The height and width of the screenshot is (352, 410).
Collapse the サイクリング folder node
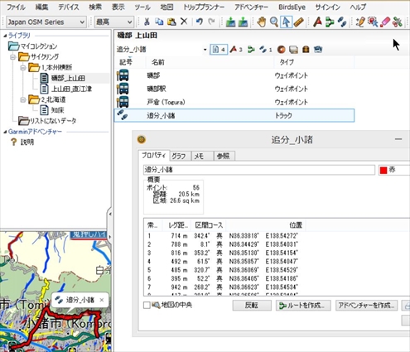coord(12,57)
